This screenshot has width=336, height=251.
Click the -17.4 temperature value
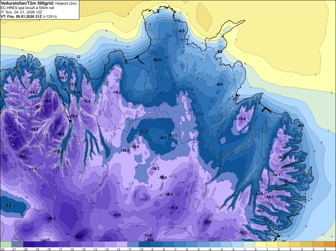(x=163, y=178)
